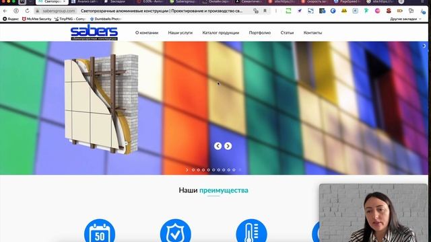Reload the page with the refresh icon
The image size is (431, 242).
pos(27,11)
